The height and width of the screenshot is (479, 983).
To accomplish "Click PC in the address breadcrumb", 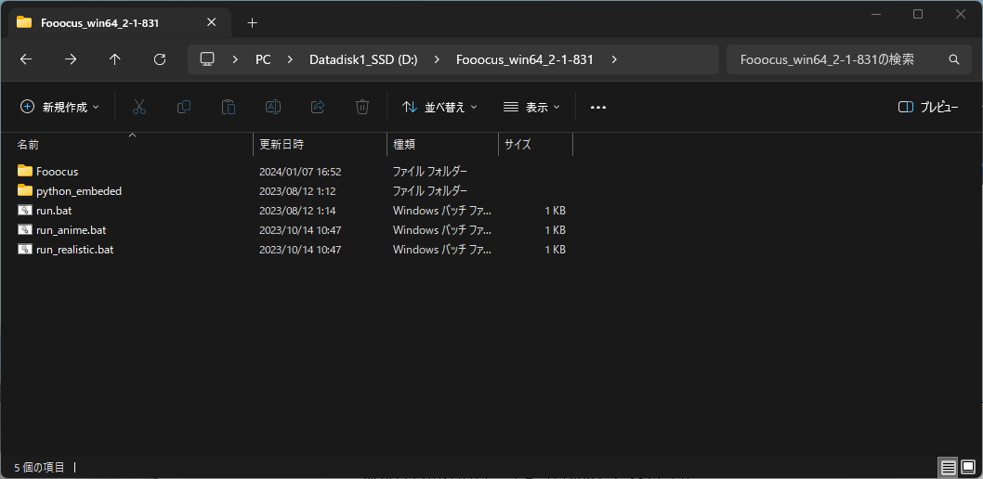I will tap(263, 59).
